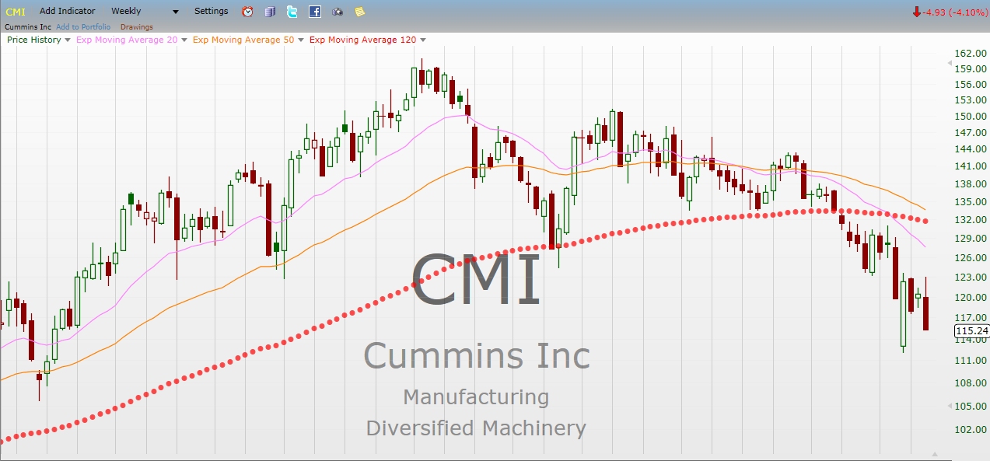Screen dimensions: 990x461
Task: Expand Exp Moving Average 120 dropdown arrow
Action: (422, 40)
